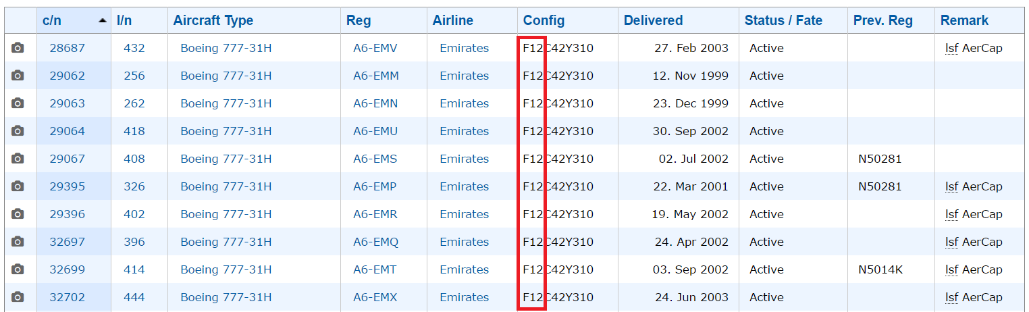Image resolution: width=1029 pixels, height=312 pixels.
Task: Open camera icon for the A6-EMR row
Action: [x=18, y=214]
